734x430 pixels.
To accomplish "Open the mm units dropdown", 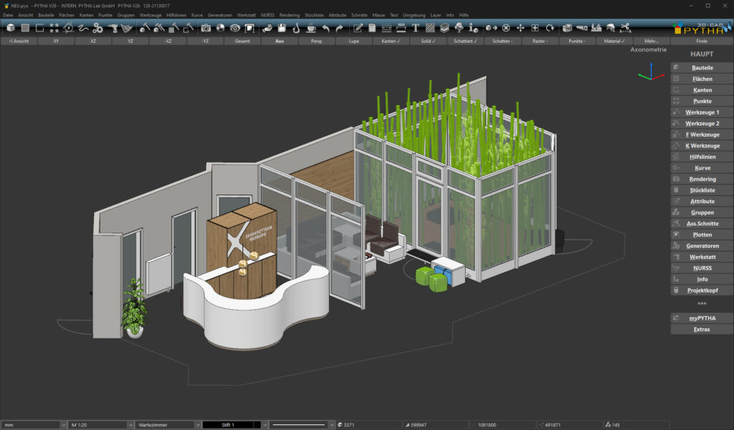I will tap(33, 425).
